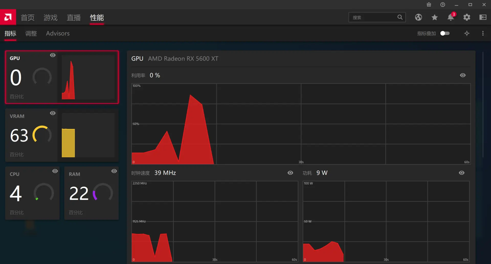This screenshot has height=264, width=491.
Task: Open the web browser globe icon
Action: point(418,17)
